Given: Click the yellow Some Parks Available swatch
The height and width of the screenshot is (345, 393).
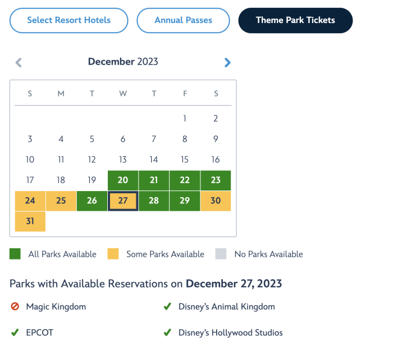Looking at the screenshot, I should point(113,254).
